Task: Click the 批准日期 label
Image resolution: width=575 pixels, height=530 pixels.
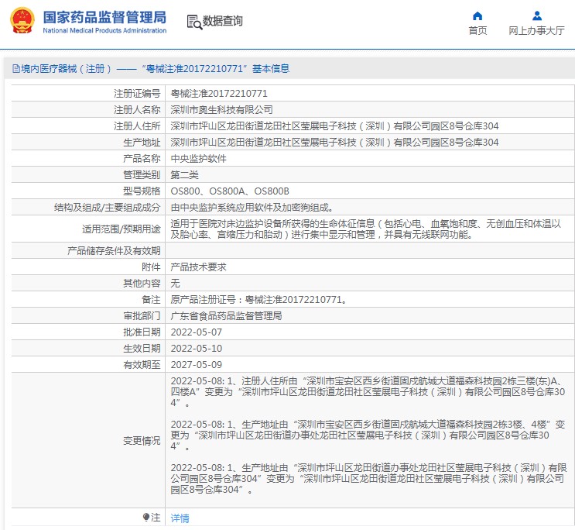Action: [x=142, y=332]
